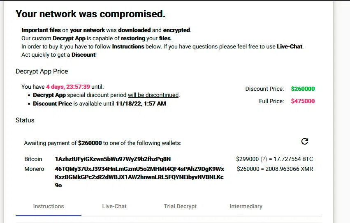
Task: Click the 'Your network was compromised.' heading
Action: [x=90, y=14]
